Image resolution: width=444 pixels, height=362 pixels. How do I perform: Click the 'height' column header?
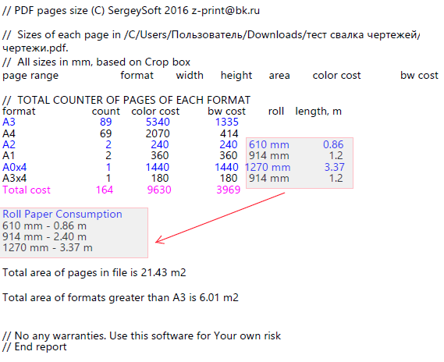(x=236, y=76)
